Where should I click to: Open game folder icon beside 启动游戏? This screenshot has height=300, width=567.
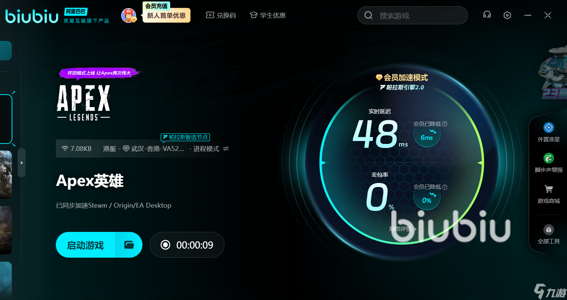tap(129, 245)
